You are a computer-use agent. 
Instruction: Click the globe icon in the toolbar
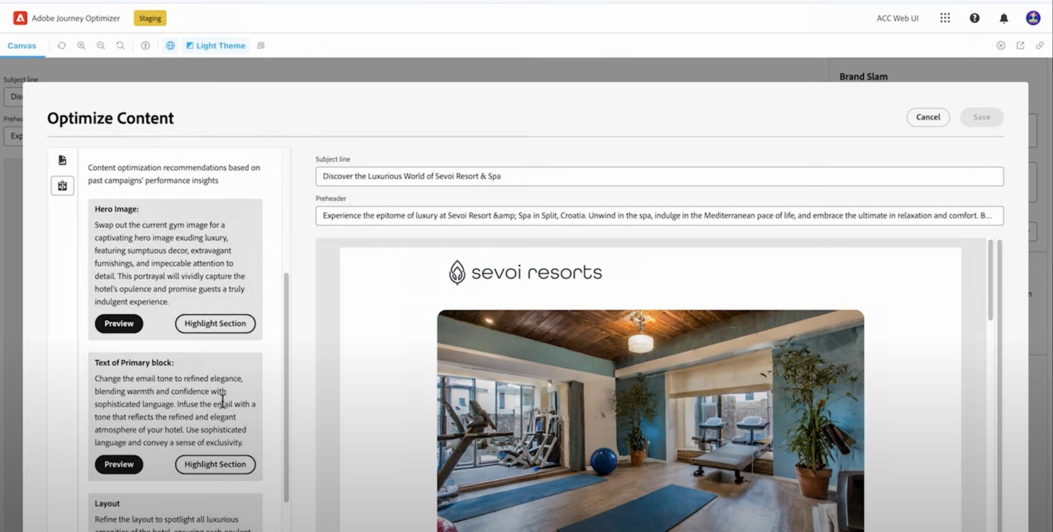tap(170, 45)
